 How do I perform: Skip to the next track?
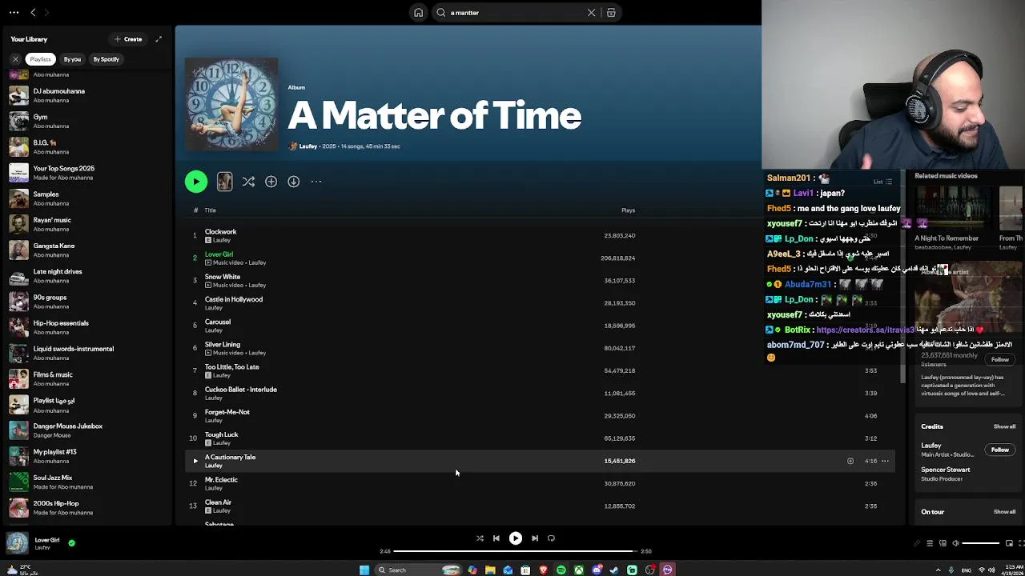coord(535,538)
